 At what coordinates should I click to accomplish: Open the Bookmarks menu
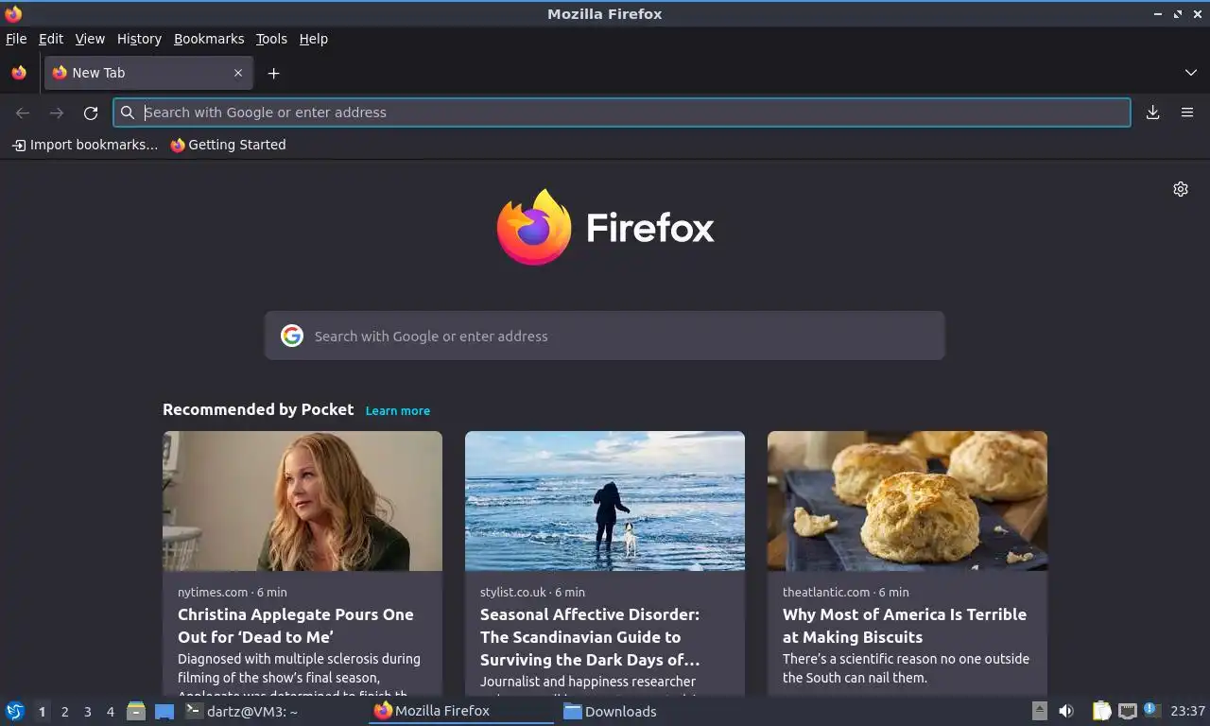[x=209, y=39]
